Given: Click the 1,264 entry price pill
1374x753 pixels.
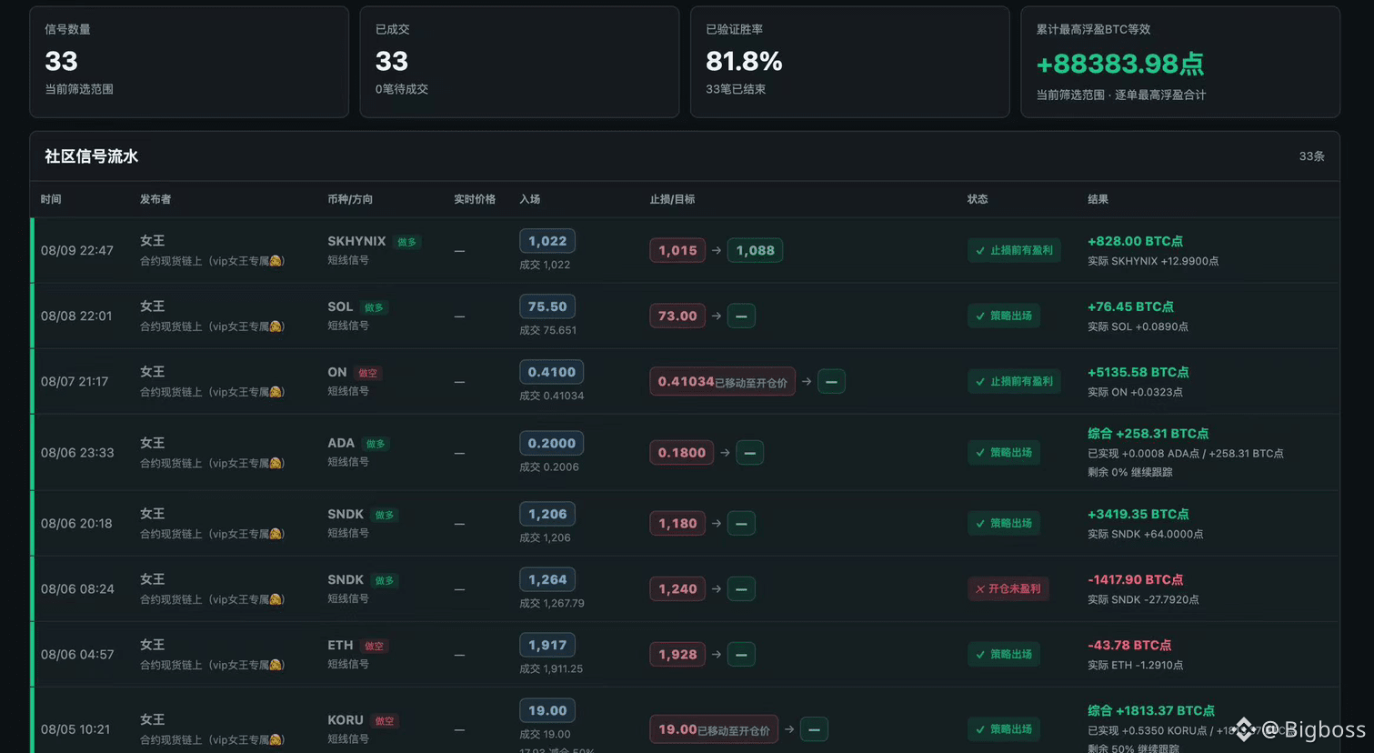Looking at the screenshot, I should (547, 579).
